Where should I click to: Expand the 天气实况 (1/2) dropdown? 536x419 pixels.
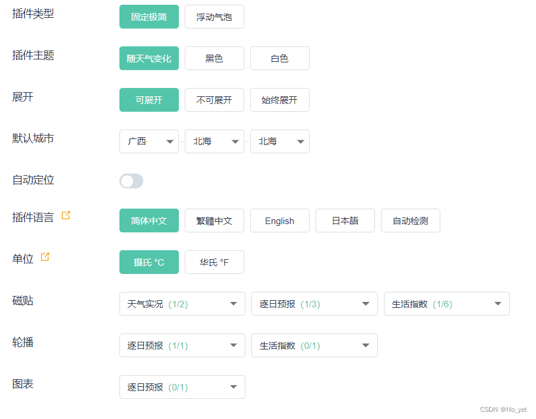tap(182, 304)
